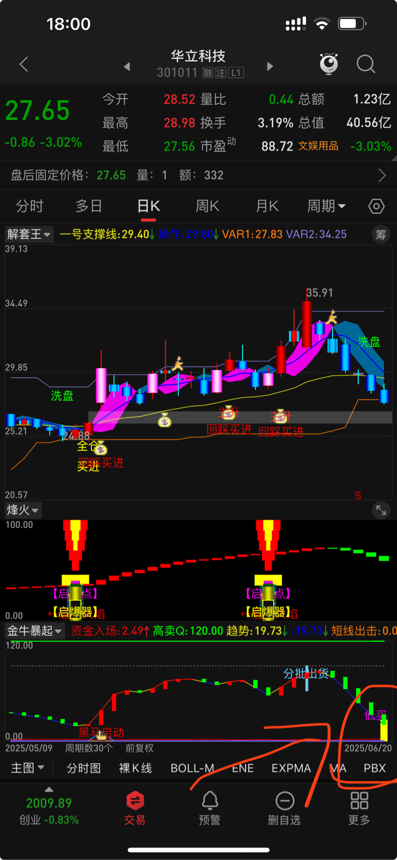Open 交易 trade icon

(x=134, y=808)
